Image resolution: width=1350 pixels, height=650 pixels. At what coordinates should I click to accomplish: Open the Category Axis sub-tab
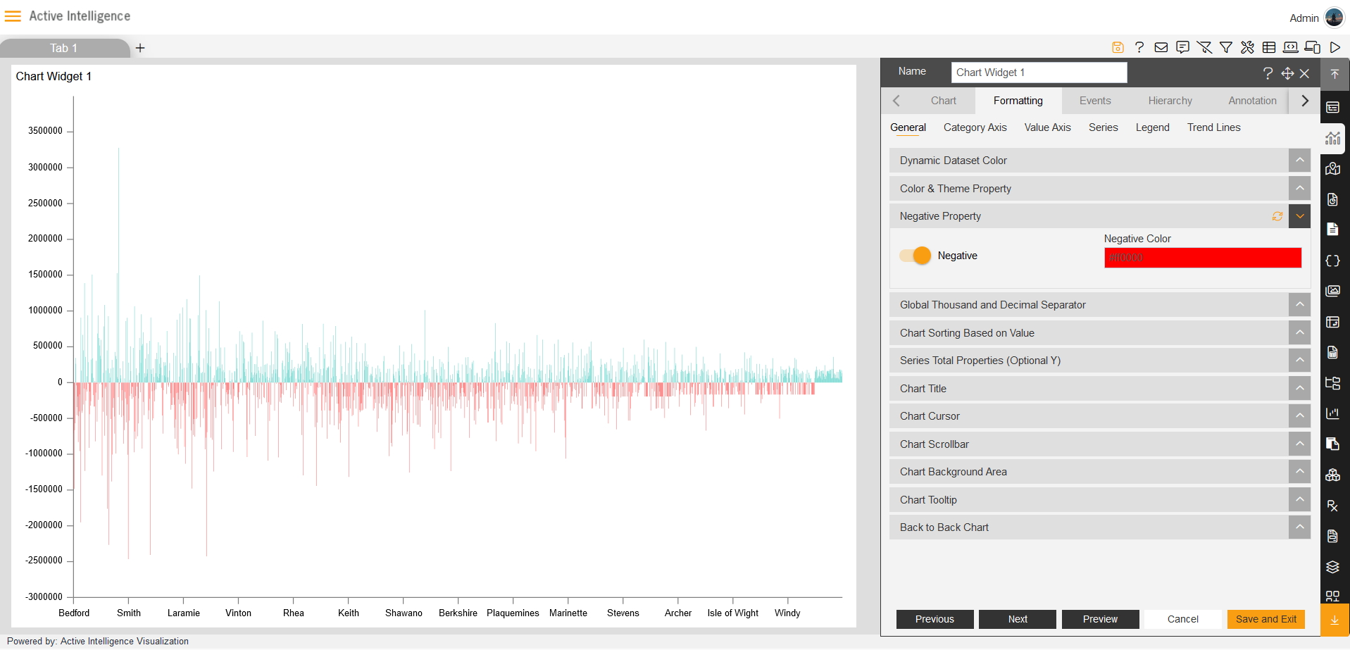click(975, 127)
